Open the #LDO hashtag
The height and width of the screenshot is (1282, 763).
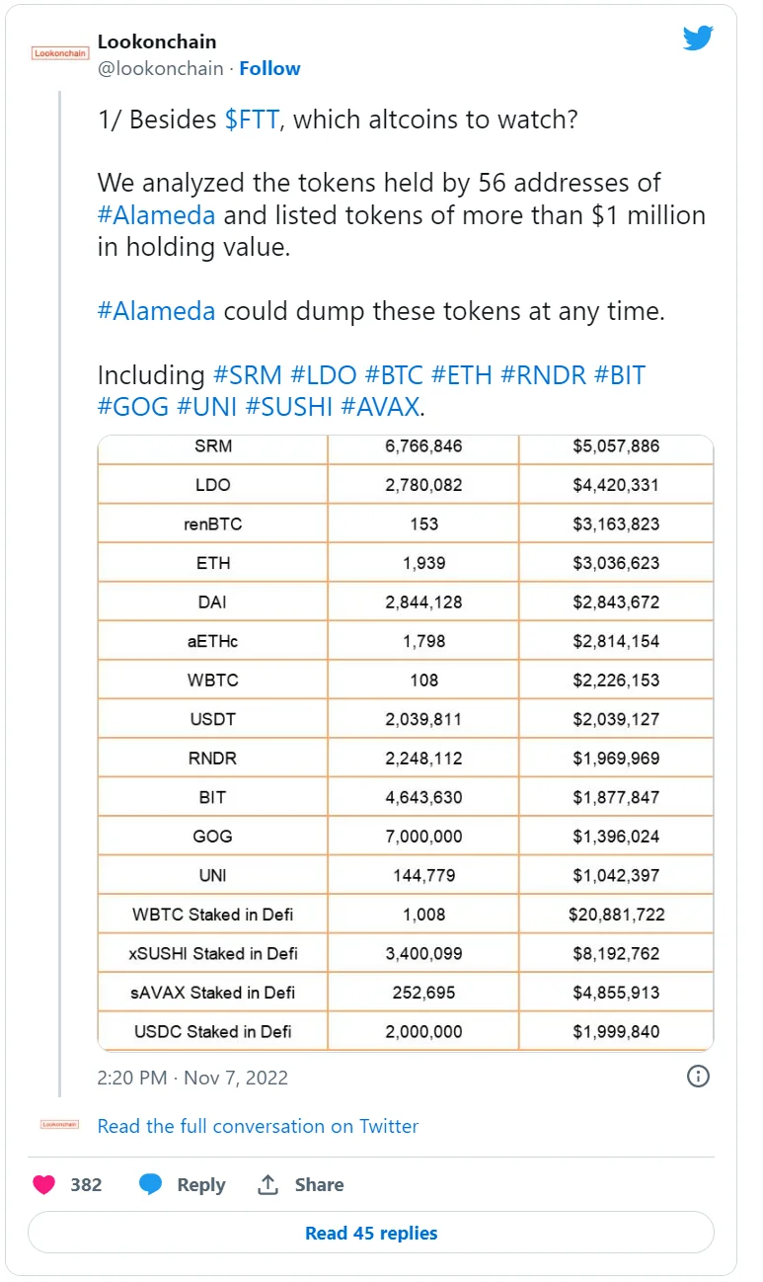coord(323,375)
